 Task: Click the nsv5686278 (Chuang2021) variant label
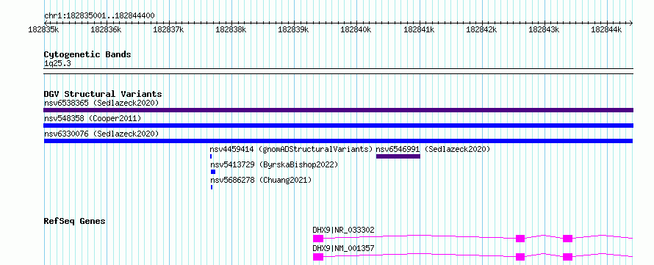[x=261, y=180]
